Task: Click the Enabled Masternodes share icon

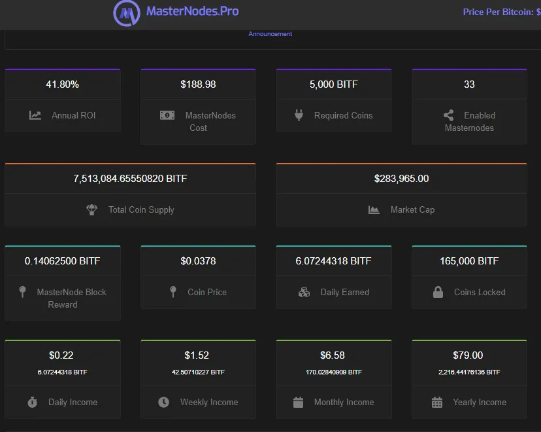Action: pos(448,115)
